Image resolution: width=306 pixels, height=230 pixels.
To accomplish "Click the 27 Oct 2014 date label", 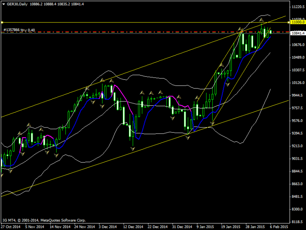I will (10, 227).
